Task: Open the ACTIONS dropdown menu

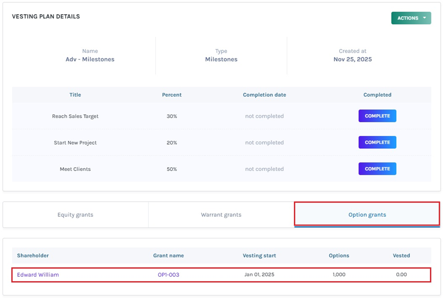Action: coord(408,18)
